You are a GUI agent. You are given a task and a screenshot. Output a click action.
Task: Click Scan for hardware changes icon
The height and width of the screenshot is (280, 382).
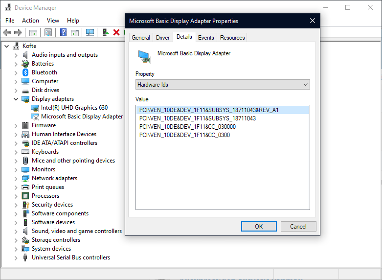[90, 32]
